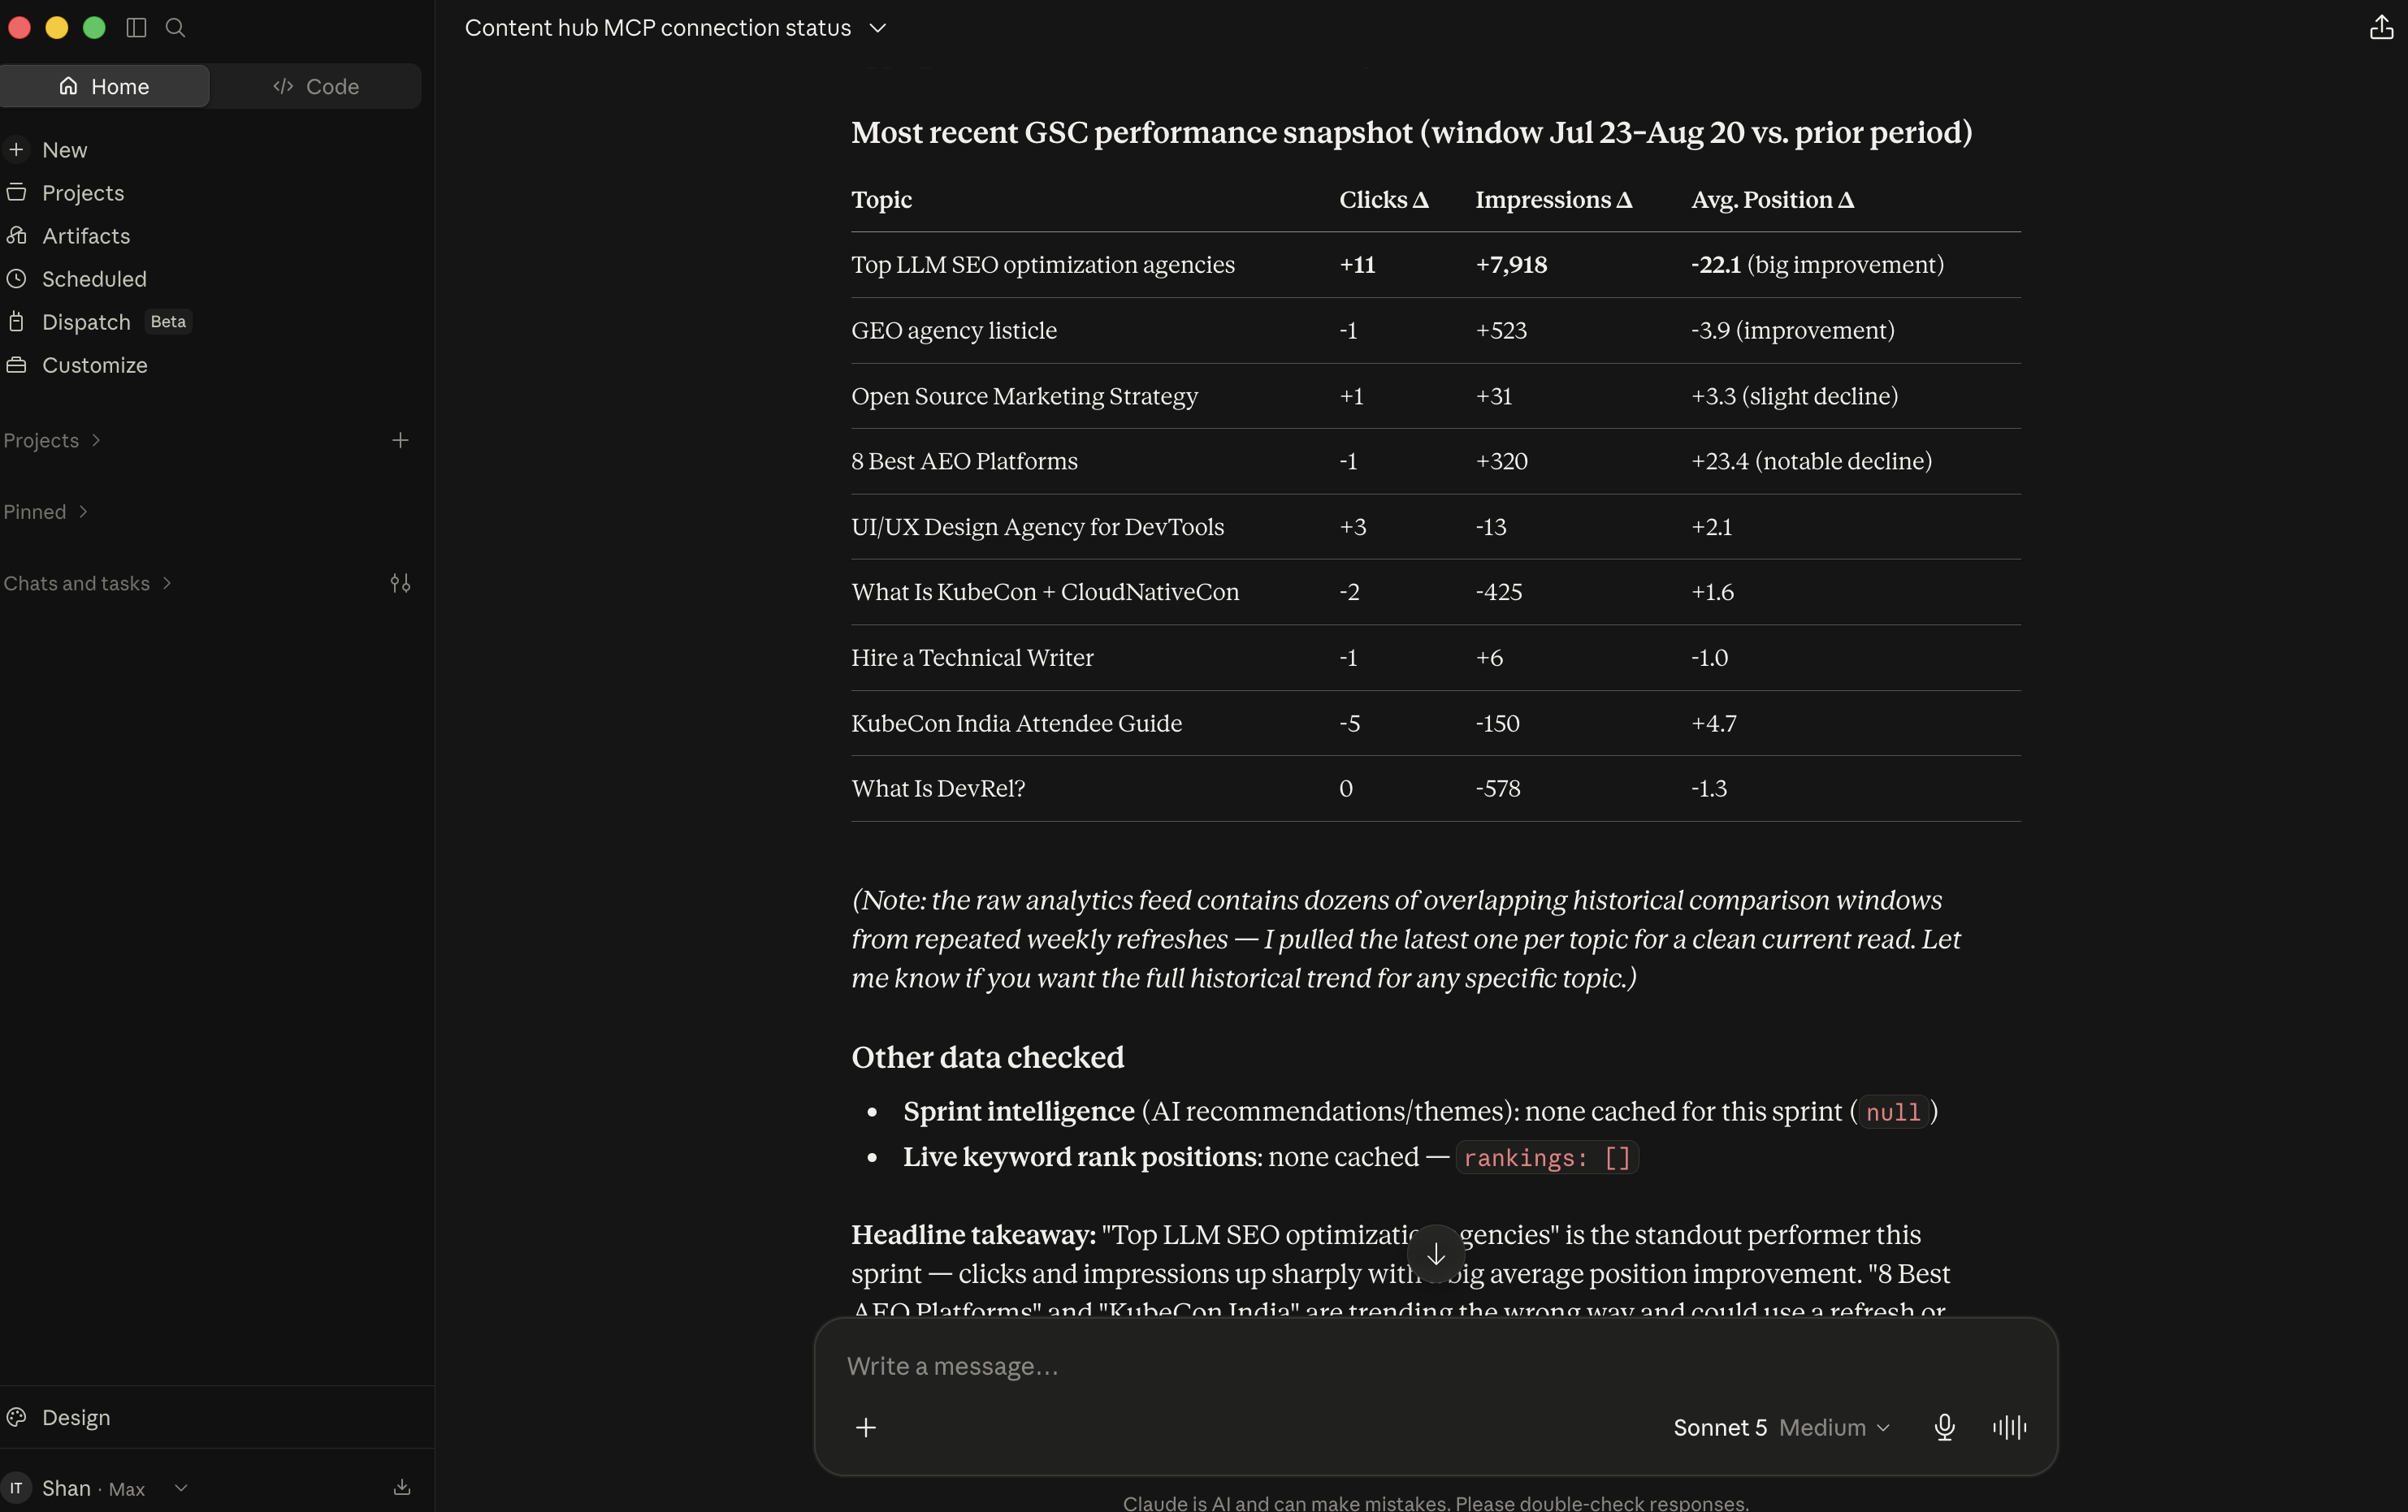Click the 'Clicks Δ' column header

coord(1383,200)
